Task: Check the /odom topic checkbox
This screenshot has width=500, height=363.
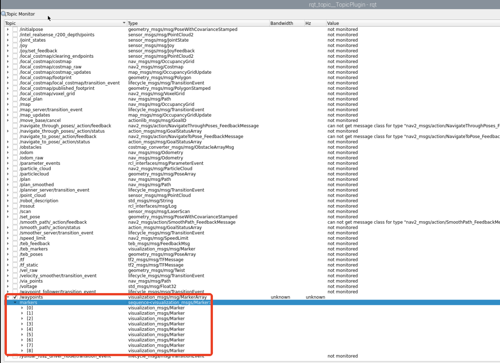Action: tap(15, 152)
